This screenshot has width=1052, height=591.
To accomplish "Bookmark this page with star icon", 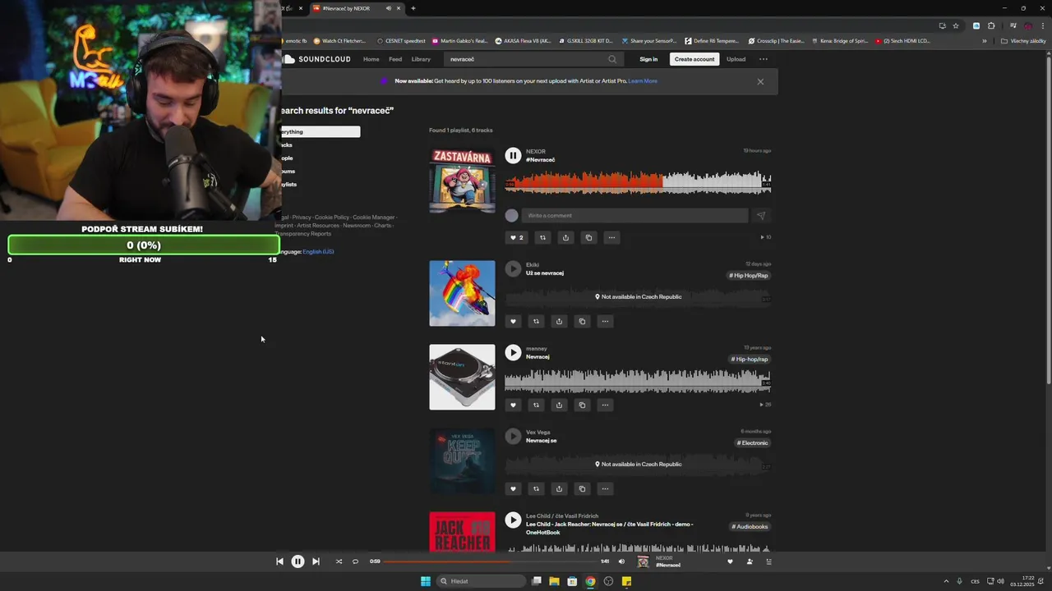I will coord(955,25).
